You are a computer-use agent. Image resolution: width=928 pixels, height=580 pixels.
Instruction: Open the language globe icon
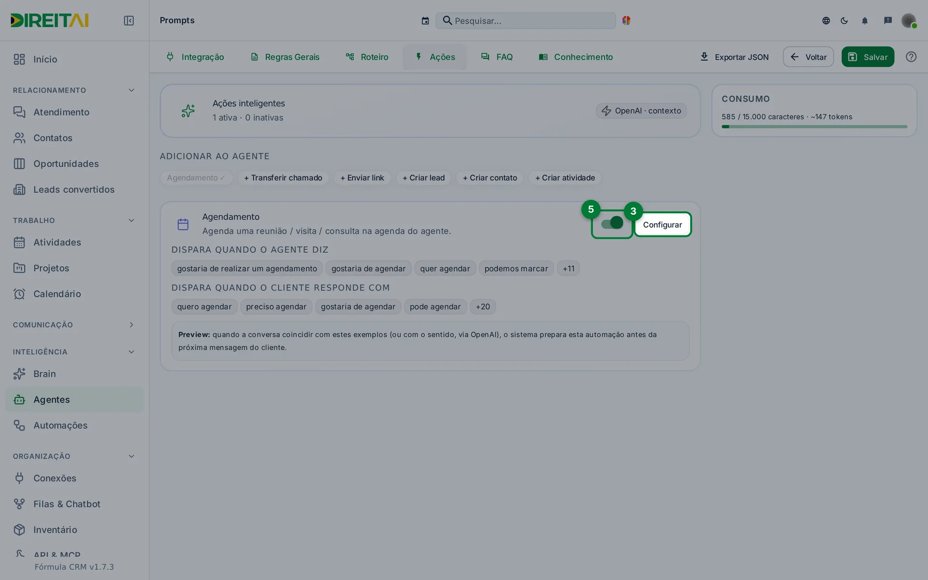click(x=826, y=20)
